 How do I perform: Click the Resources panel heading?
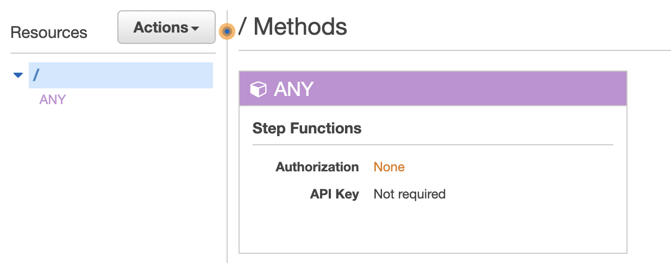tap(49, 33)
